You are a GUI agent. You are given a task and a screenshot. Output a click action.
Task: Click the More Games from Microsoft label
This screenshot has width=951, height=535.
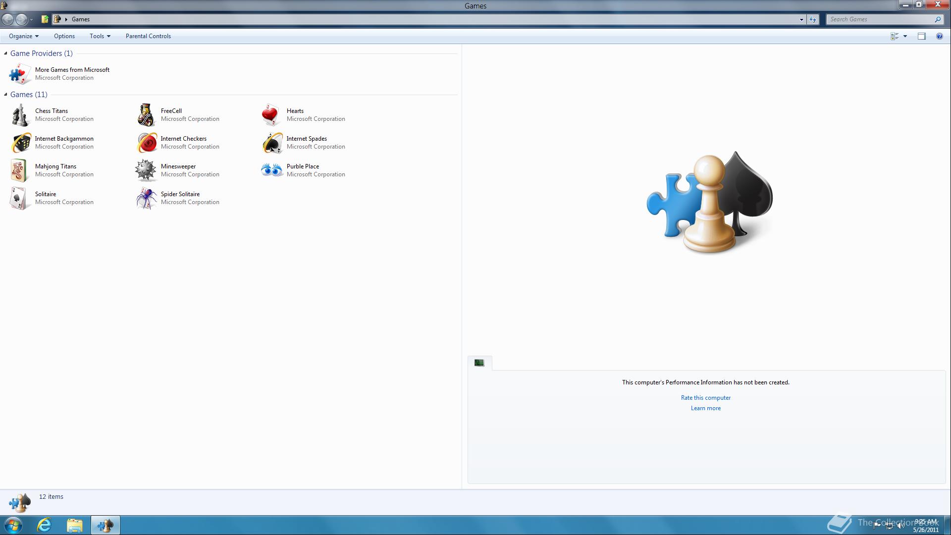(x=72, y=70)
